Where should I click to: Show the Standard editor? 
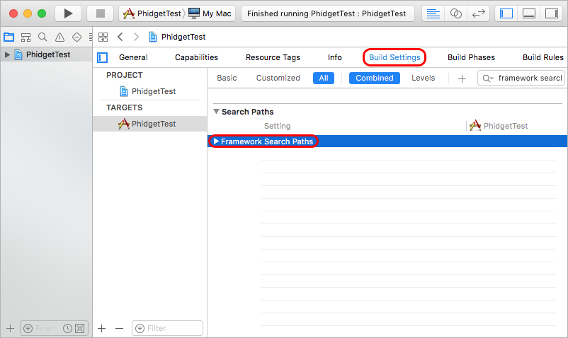pyautogui.click(x=434, y=13)
